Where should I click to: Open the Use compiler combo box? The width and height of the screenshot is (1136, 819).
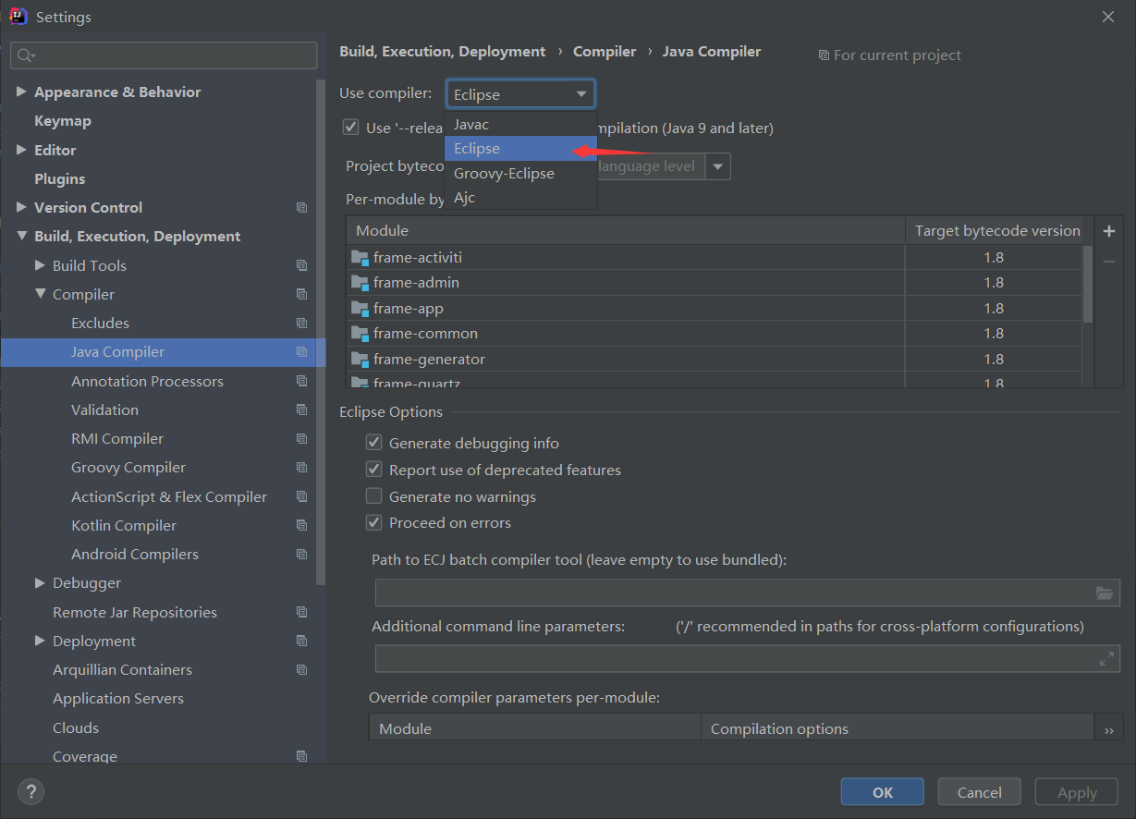coord(520,93)
